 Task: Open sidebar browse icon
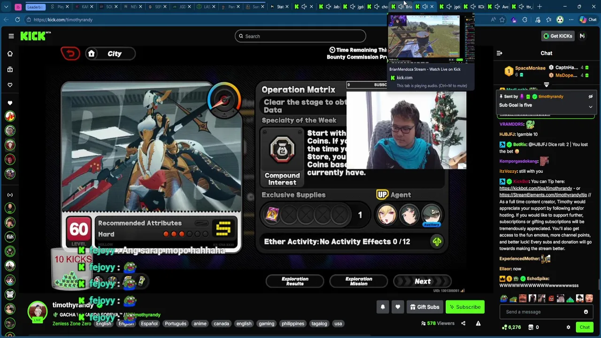click(x=10, y=69)
